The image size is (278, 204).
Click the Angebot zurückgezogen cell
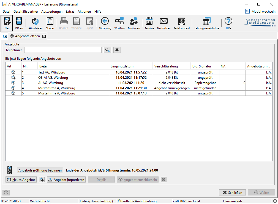point(172,88)
